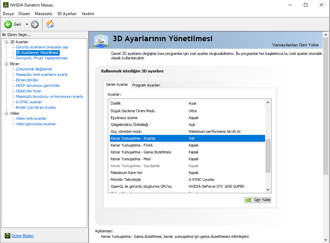Click the Home house icon
Image resolution: width=330 pixels, height=243 pixels.
[x=50, y=24]
